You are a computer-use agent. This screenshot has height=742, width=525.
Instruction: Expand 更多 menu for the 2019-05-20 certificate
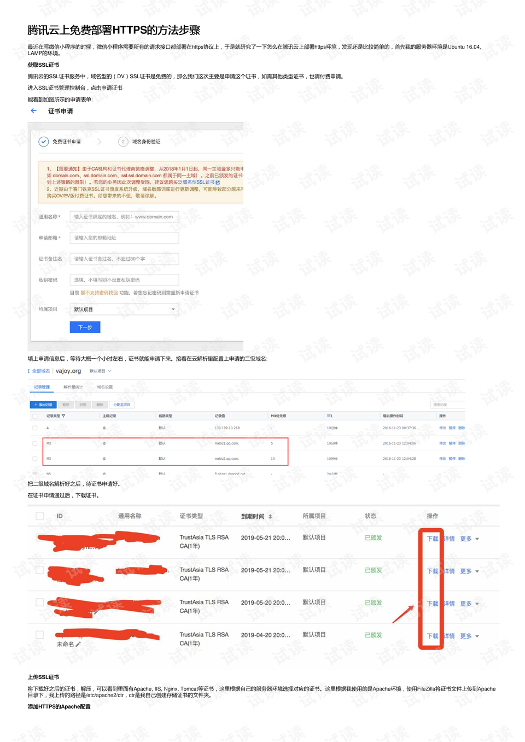469,604
